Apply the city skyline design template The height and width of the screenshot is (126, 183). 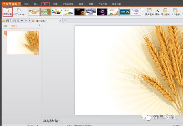point(91,12)
